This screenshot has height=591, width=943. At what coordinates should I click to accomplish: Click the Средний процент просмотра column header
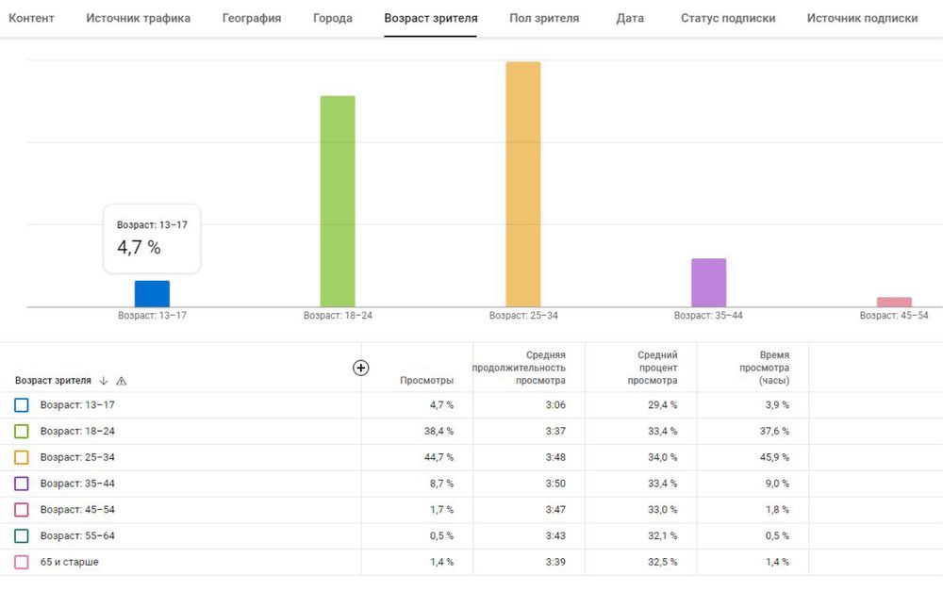652,368
